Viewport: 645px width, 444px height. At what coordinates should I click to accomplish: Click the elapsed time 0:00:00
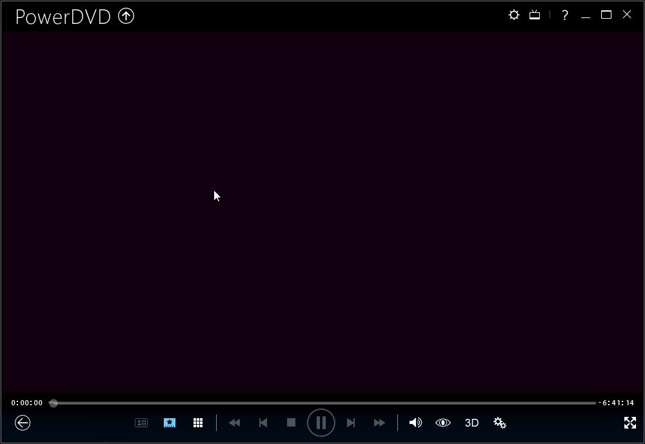[x=26, y=403]
